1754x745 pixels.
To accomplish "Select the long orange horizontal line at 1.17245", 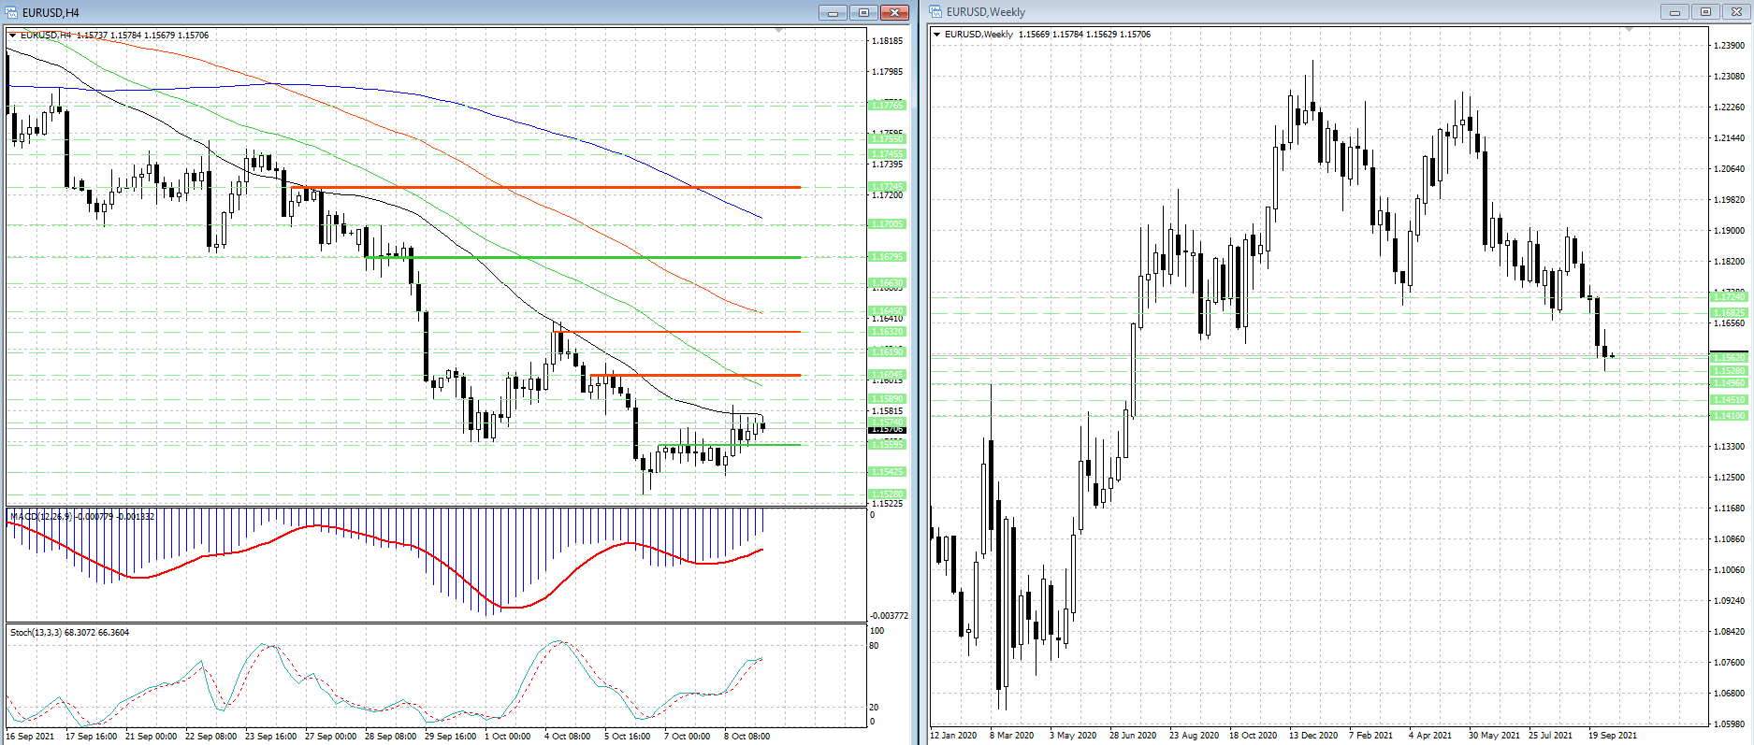I will click(x=545, y=188).
